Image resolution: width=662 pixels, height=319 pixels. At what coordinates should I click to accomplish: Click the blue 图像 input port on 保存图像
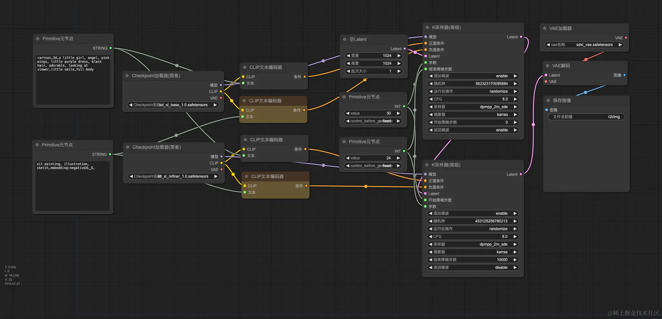point(547,110)
